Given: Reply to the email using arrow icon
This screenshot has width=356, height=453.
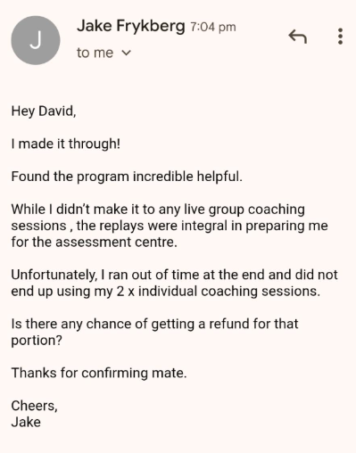Looking at the screenshot, I should point(297,37).
